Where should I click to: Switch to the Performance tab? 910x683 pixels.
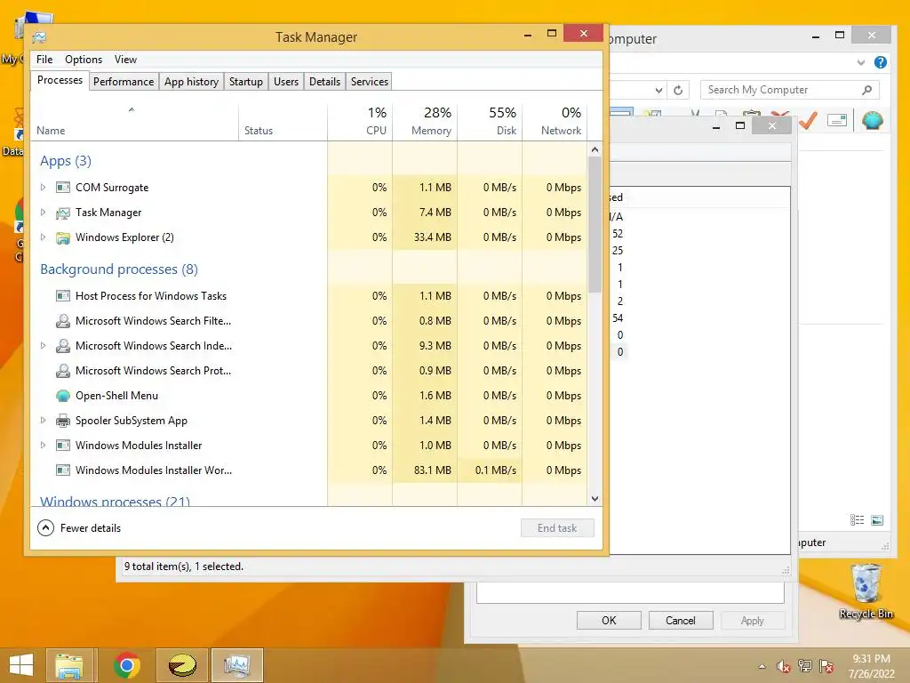pyautogui.click(x=124, y=82)
